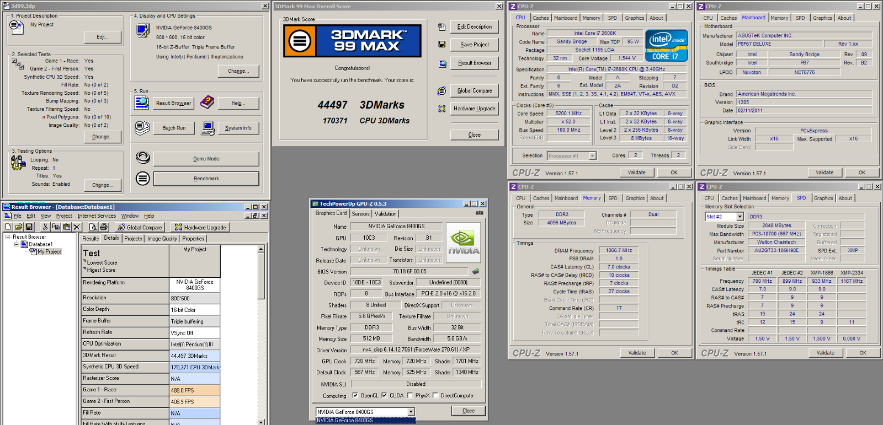
Task: Click the Copy icon in Result Browser toolbar
Action: 56,227
